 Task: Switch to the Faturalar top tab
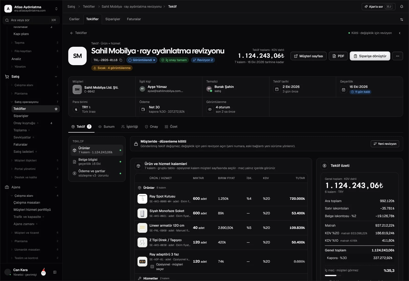[134, 19]
